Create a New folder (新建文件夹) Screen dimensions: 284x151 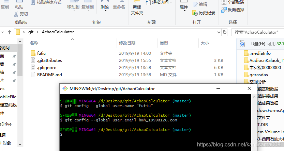pos(137,8)
